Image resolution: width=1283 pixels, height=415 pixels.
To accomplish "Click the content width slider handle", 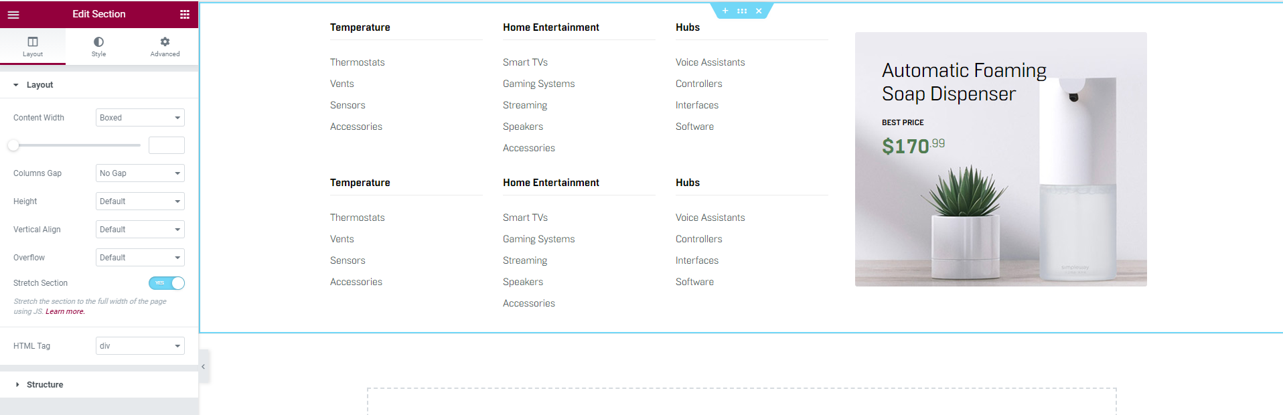I will 13,145.
